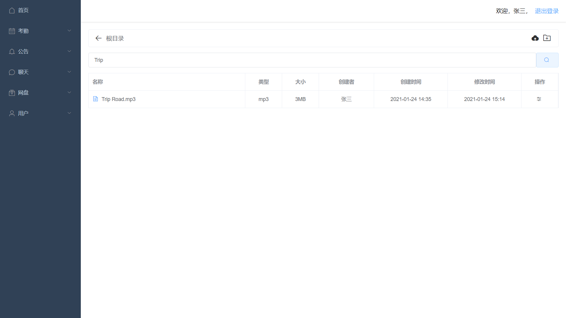The image size is (566, 318).
Task: Click the calendar icon for 考勤
Action: click(12, 31)
